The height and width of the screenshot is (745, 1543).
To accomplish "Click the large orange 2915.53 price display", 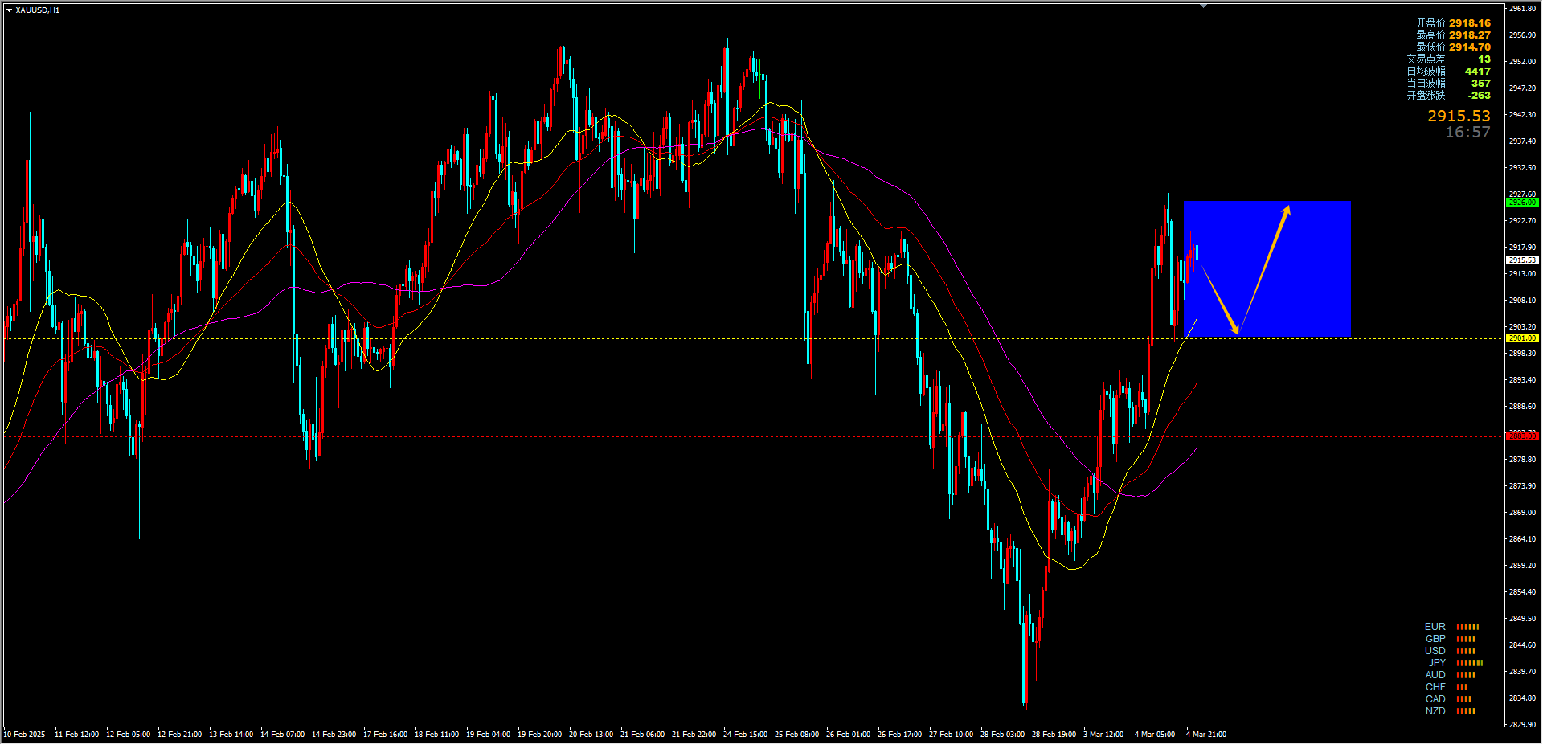I will [x=1459, y=117].
